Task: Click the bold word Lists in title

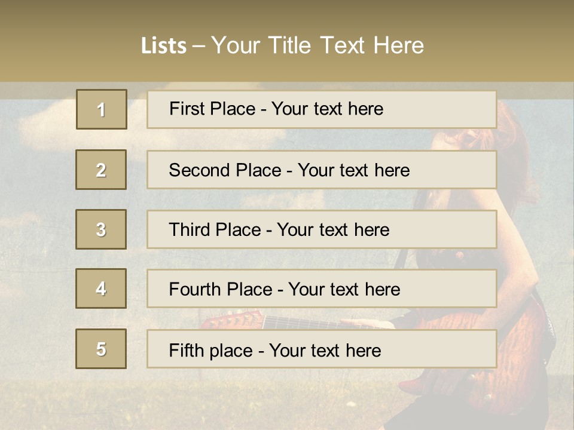Action: click(164, 45)
